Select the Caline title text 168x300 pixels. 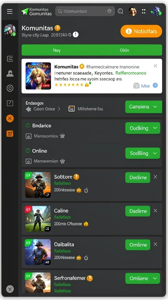[x=61, y=211]
